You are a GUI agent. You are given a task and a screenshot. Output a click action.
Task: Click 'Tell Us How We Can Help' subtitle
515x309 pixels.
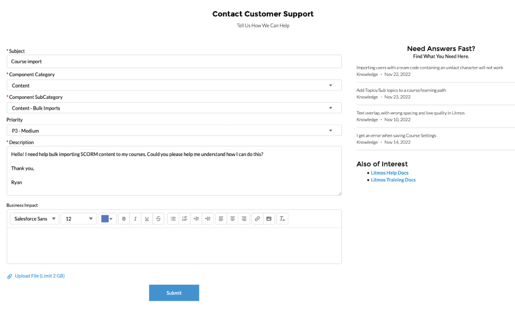point(263,26)
